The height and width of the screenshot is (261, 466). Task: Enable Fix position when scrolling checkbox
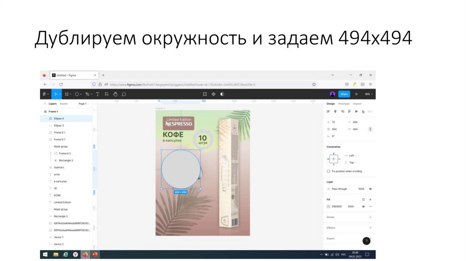[329, 171]
